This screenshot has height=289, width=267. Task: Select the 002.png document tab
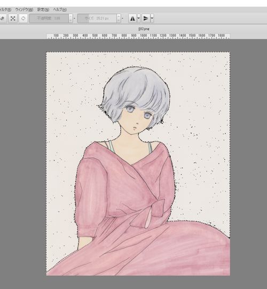pyautogui.click(x=144, y=29)
